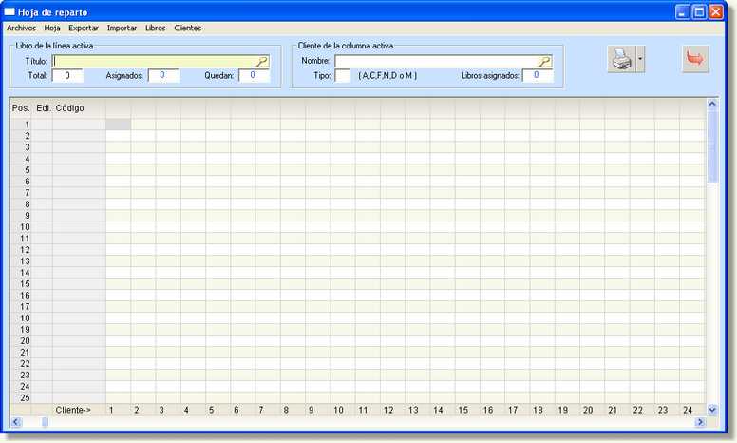Click the vertical scrollbar thumb

(712, 146)
